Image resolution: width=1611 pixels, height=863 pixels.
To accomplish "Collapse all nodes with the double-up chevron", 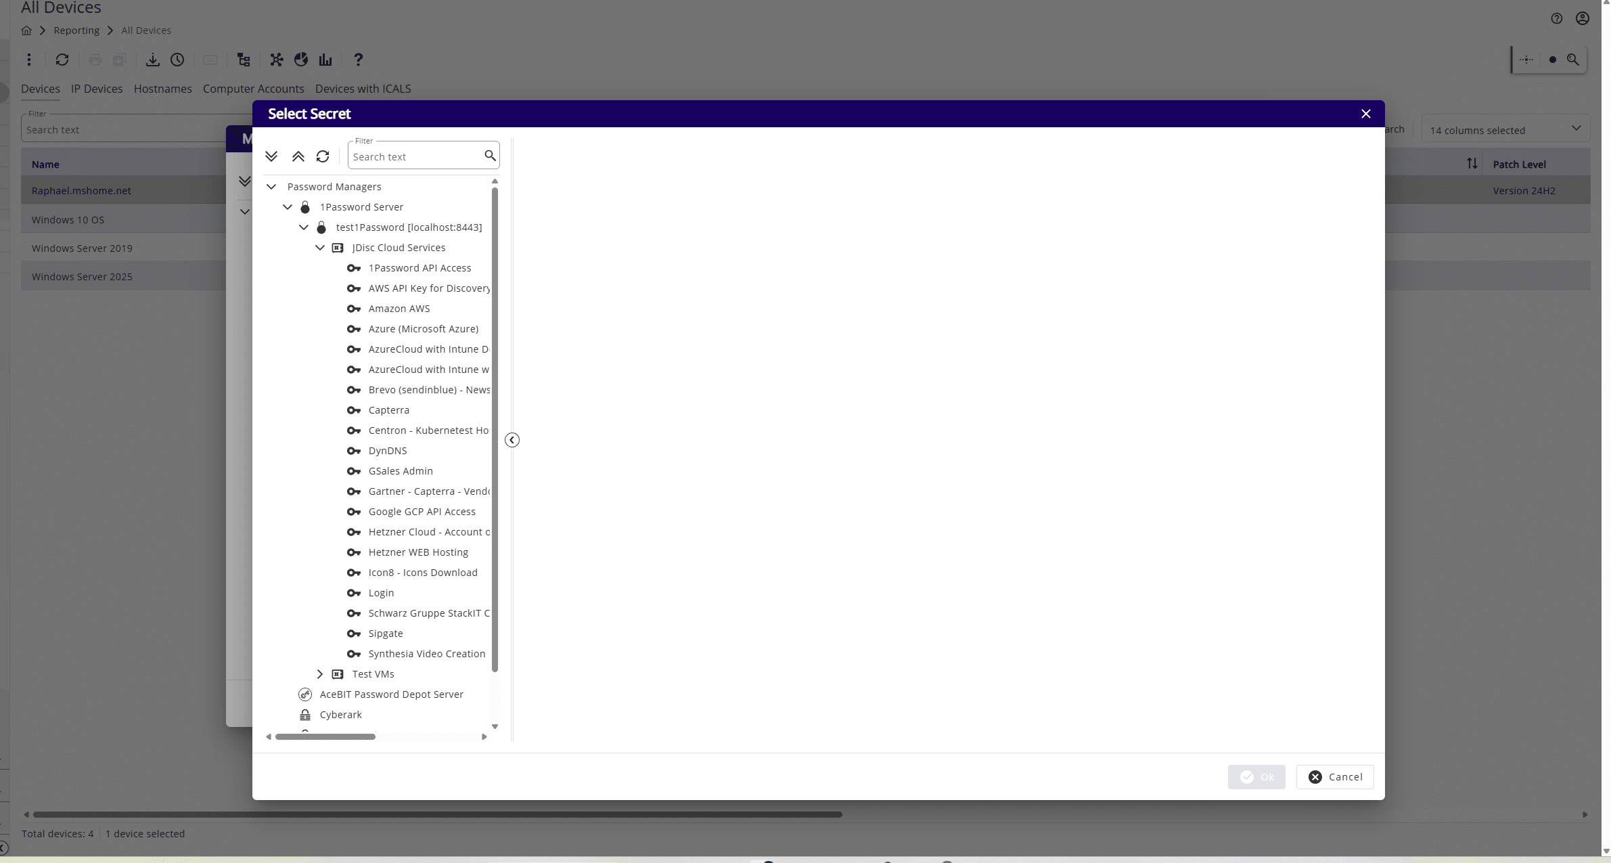I will (x=298, y=156).
